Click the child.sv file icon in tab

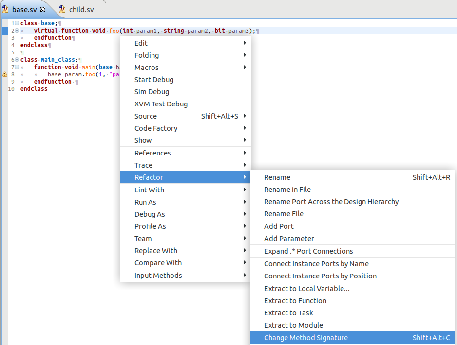[62, 9]
